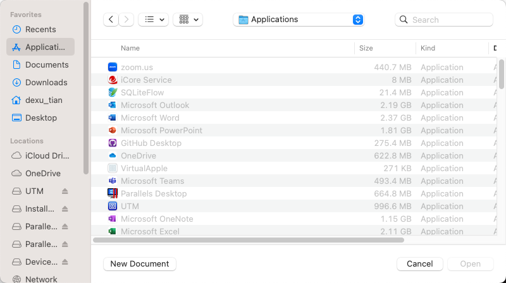Click the UTM application icon
506x283 pixels.
click(113, 207)
